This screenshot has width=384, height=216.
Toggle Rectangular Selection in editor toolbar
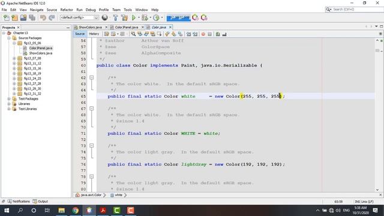tap(160, 34)
